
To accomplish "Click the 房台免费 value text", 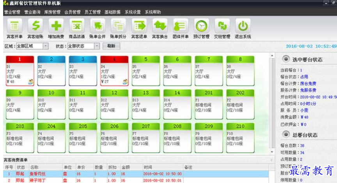I will pos(308,84).
